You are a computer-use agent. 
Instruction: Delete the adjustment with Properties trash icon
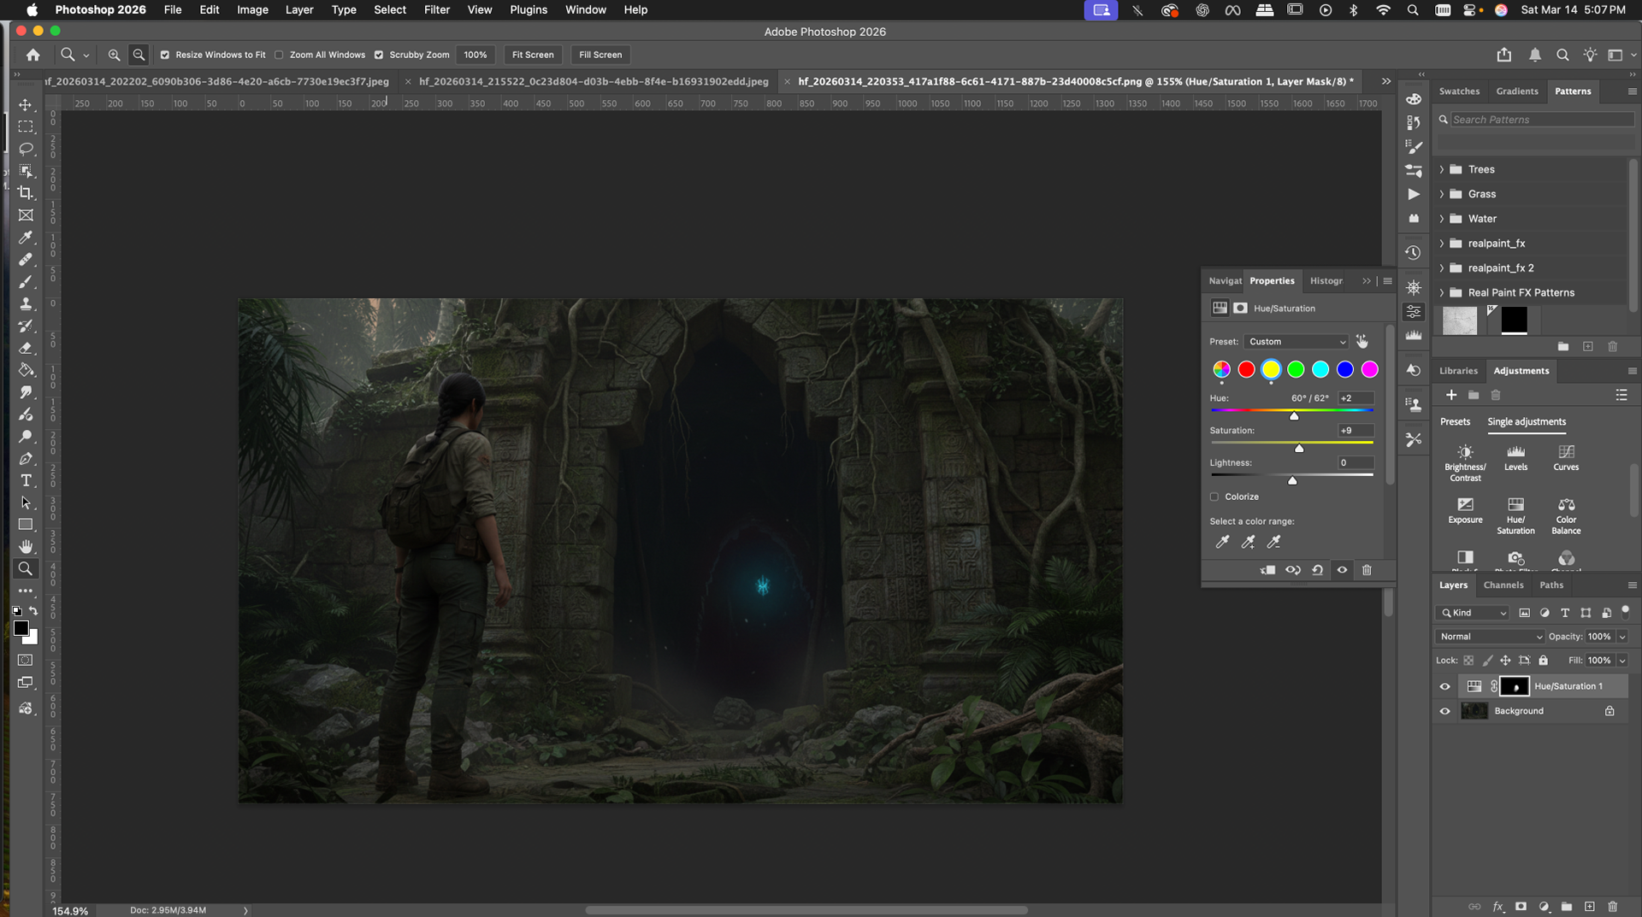[1367, 570]
